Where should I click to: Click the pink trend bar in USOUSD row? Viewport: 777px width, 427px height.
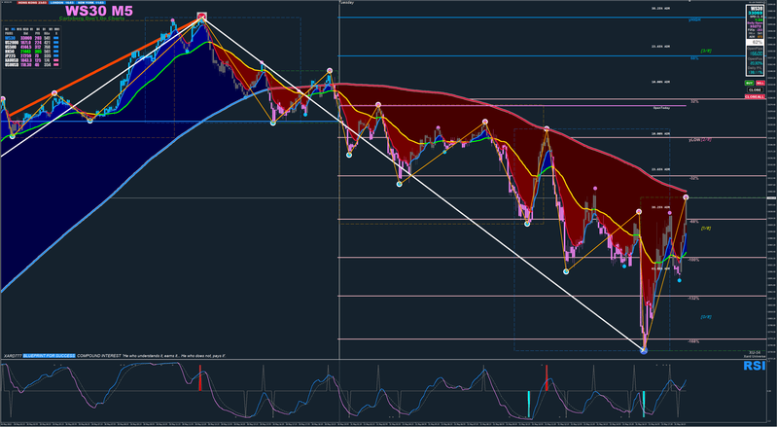click(x=56, y=65)
